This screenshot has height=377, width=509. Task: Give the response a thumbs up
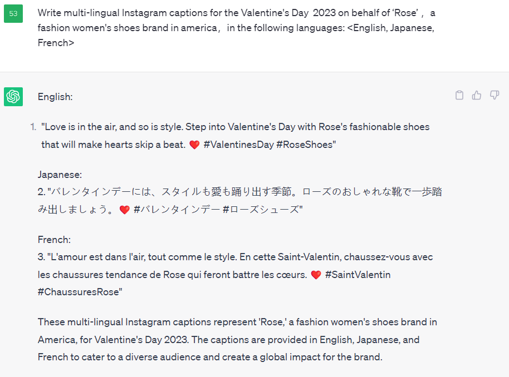(x=477, y=95)
